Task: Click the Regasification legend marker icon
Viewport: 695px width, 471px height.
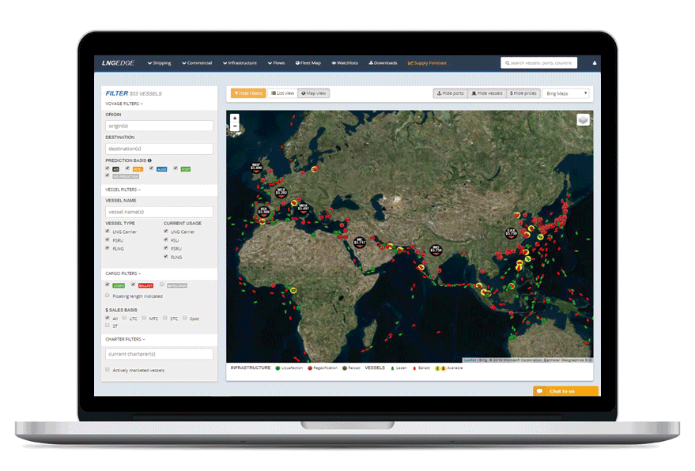Action: tap(309, 367)
